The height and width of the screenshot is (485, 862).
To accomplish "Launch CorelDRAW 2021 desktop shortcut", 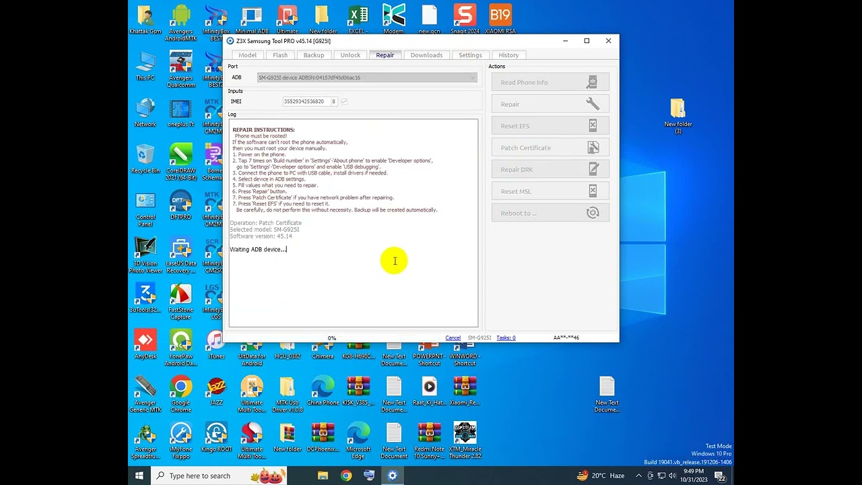I will 180,162.
